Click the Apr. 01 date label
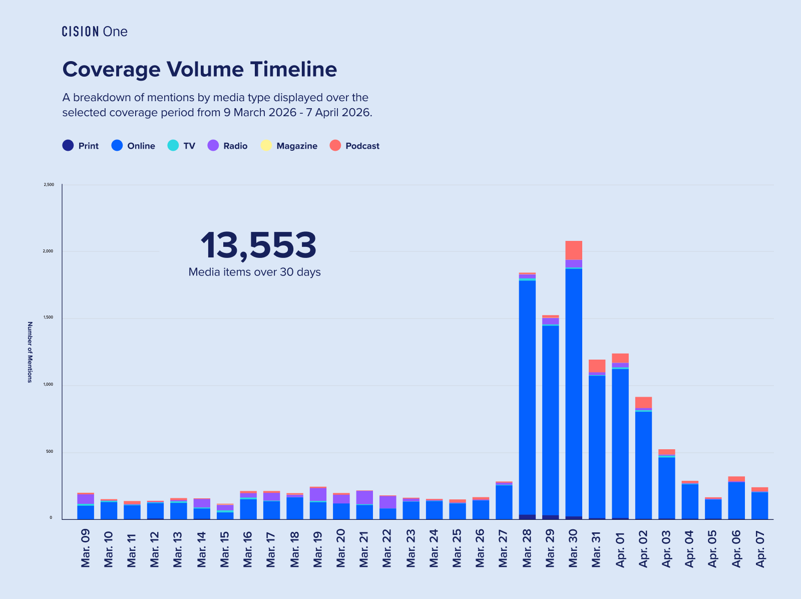This screenshot has width=801, height=599. [620, 548]
